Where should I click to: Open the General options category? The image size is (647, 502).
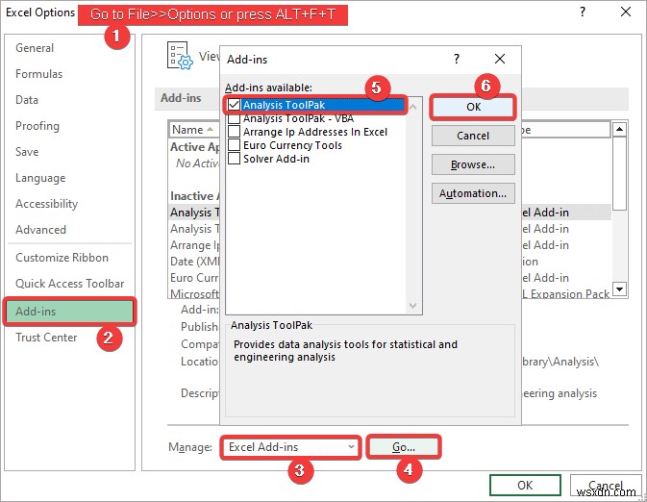(35, 48)
